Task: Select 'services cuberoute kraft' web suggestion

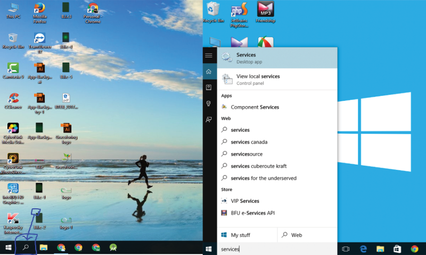Action: click(277, 166)
